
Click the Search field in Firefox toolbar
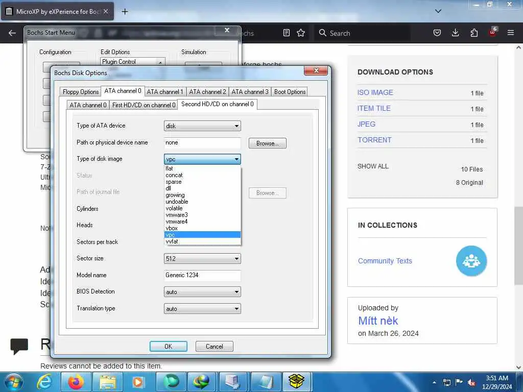pos(362,33)
